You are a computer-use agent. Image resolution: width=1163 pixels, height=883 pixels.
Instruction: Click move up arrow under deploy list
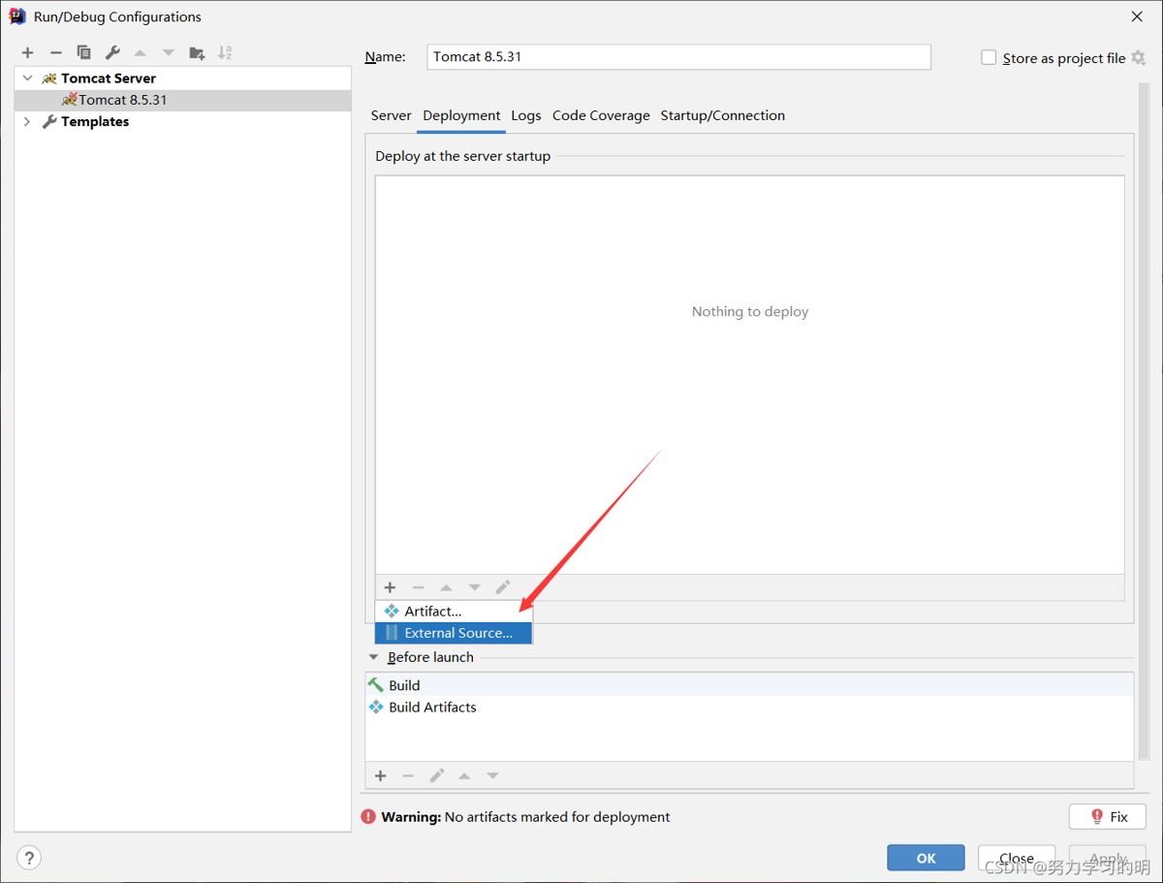446,587
